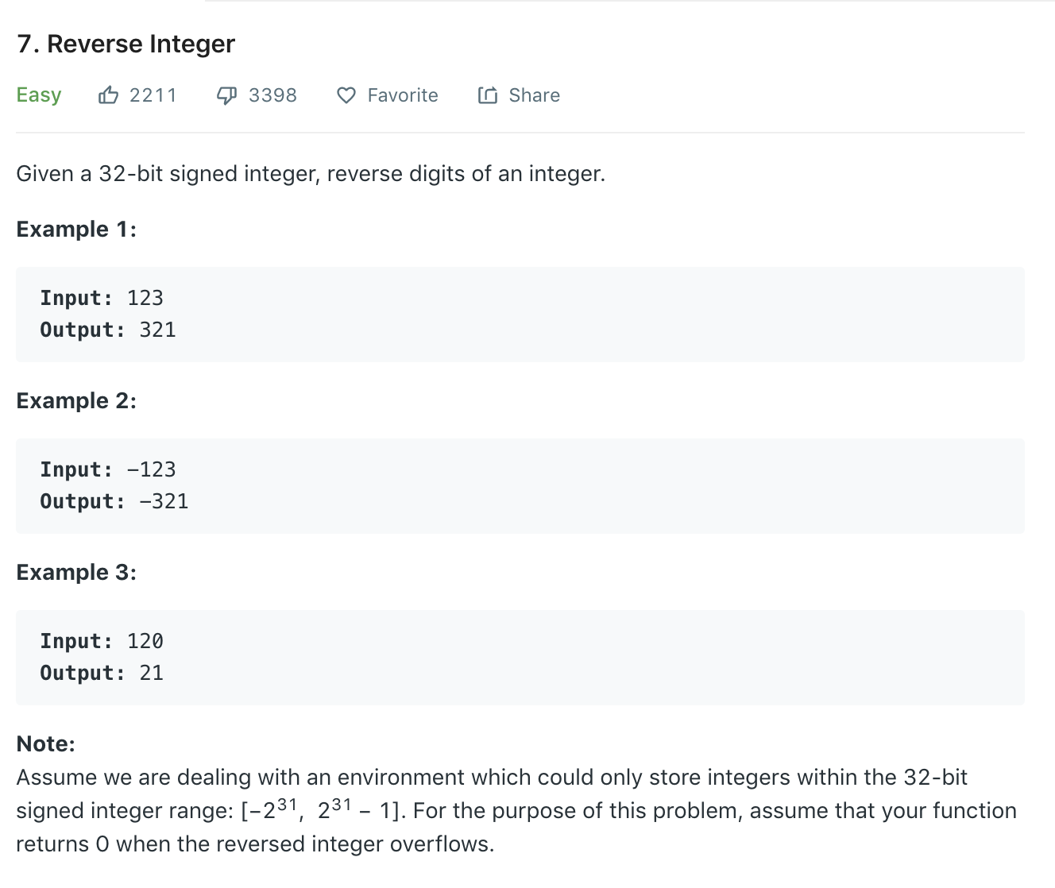
Task: Open the problem title 7. Reverse Integer
Action: 126,44
